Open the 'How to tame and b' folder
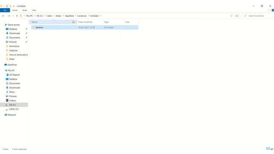This screenshot has height=154, width=274. (18, 55)
